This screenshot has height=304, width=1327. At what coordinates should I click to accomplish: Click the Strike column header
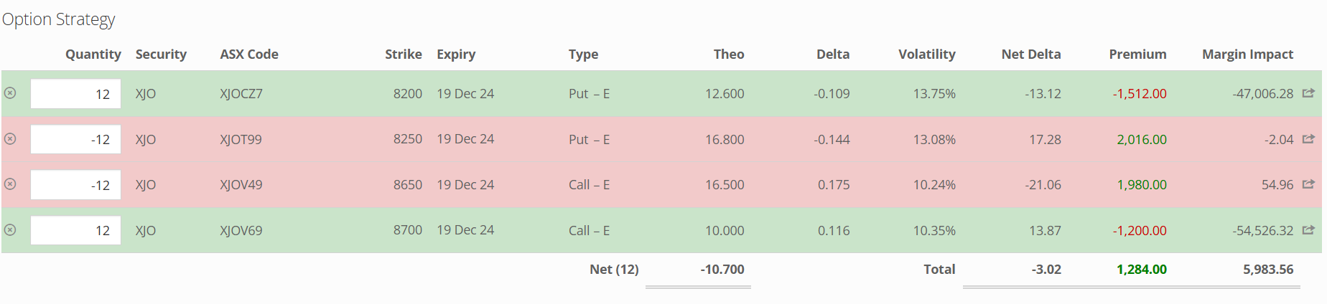(x=403, y=54)
